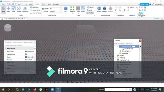Activate the Scale tool
This screenshot has height=92, width=164.
14,9
